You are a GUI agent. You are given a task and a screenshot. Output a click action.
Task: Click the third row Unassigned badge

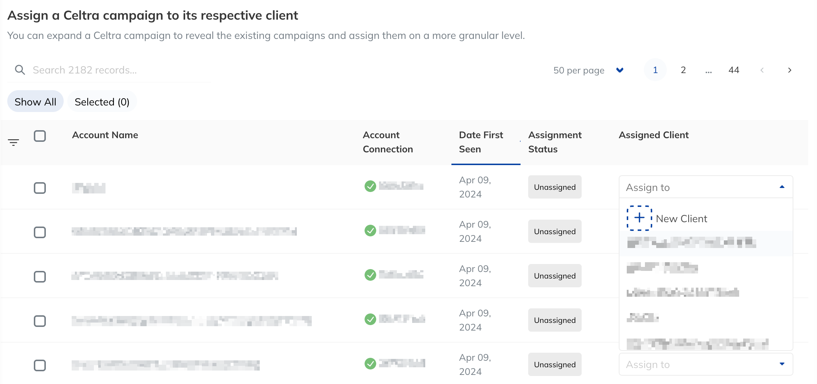555,276
